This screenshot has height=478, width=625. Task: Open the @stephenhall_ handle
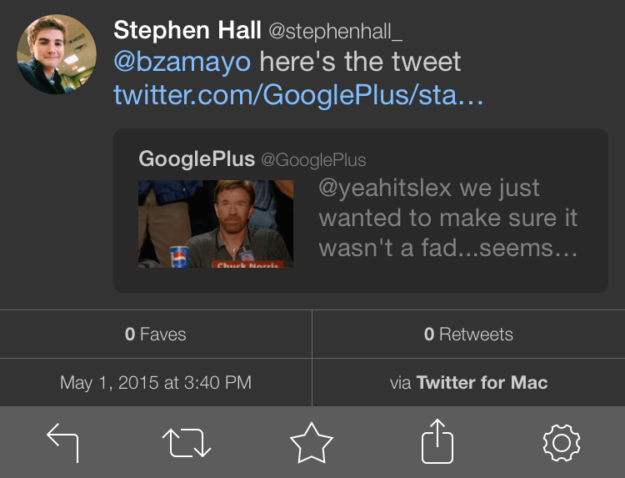click(x=335, y=32)
